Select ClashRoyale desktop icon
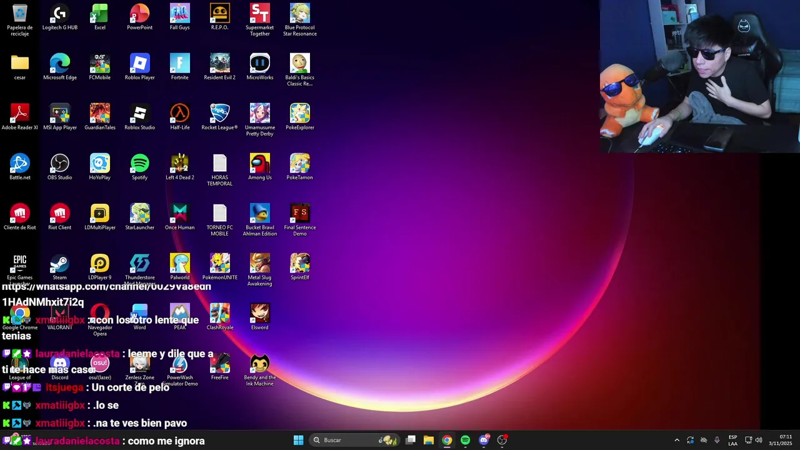800x450 pixels. [x=220, y=317]
